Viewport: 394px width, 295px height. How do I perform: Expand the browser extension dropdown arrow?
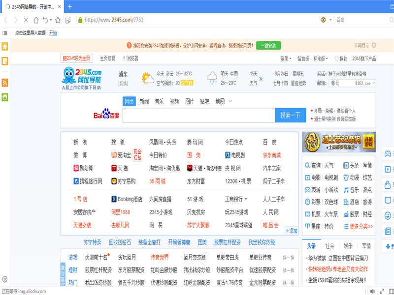tap(330, 20)
